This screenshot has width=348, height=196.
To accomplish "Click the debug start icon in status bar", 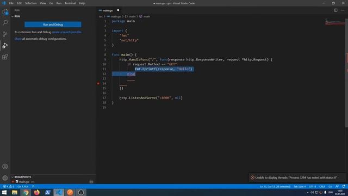I will (33, 186).
